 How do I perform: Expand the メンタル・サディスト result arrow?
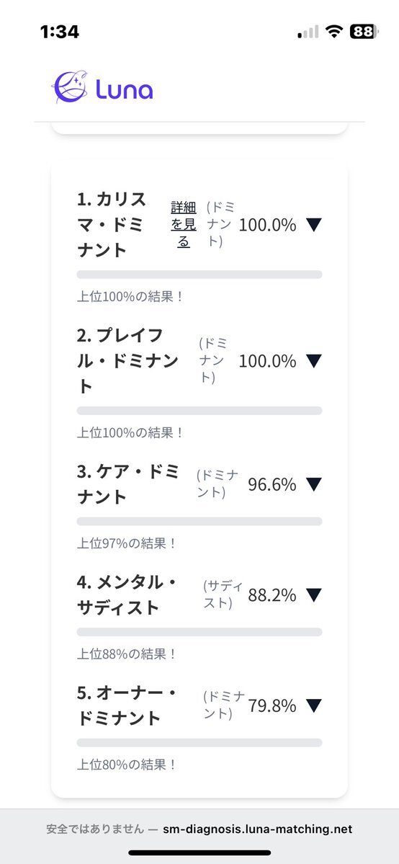point(313,595)
